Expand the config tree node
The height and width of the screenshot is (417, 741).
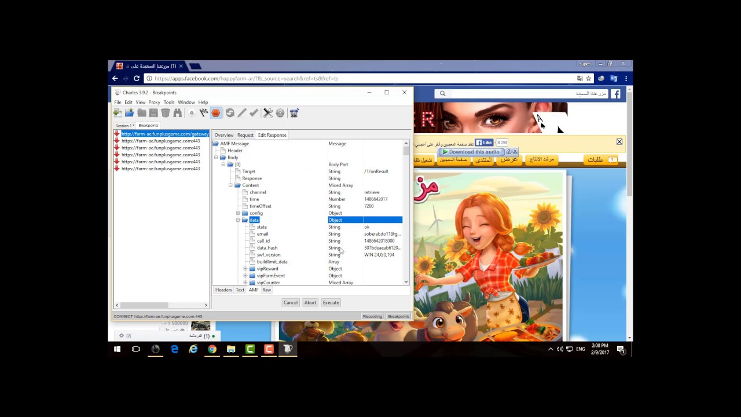[x=237, y=213]
